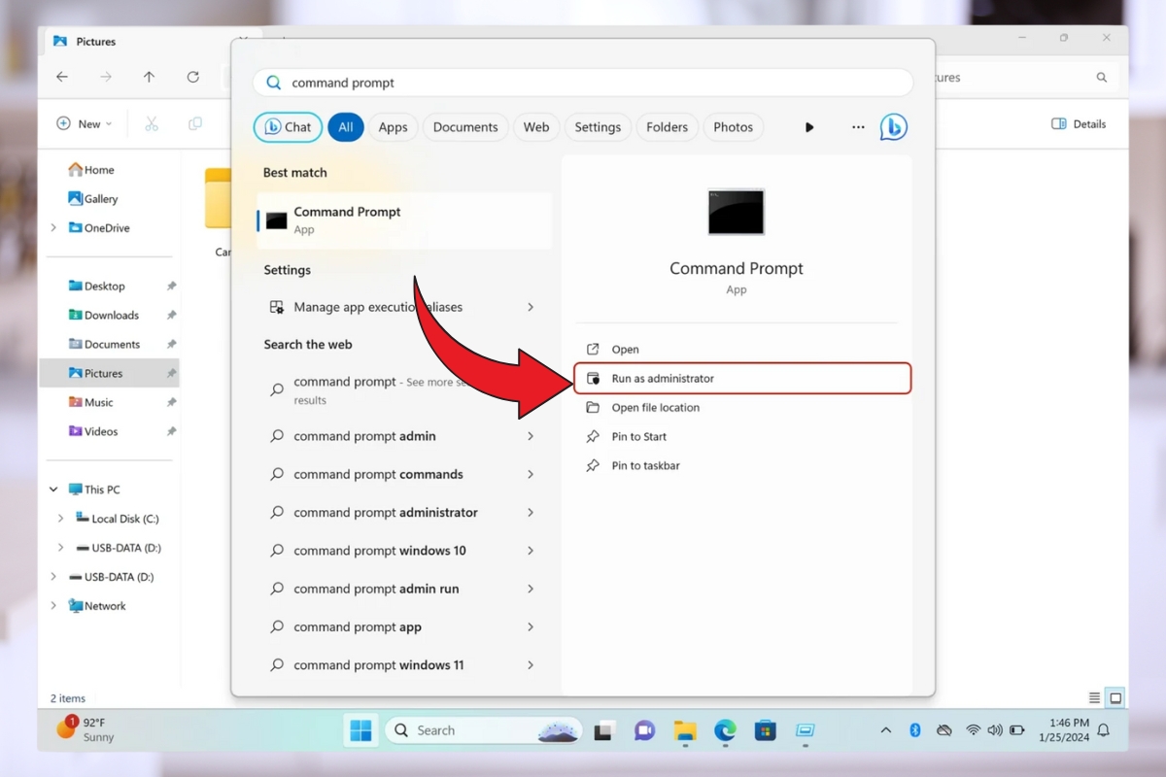Click web result command prompt administrator

point(386,513)
